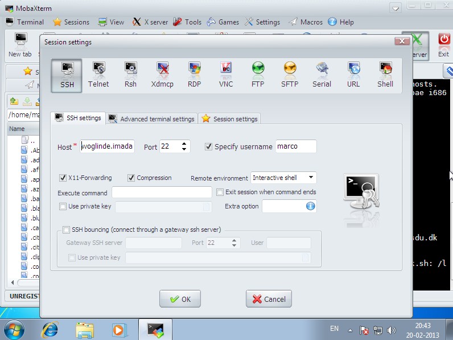The height and width of the screenshot is (340, 453).
Task: Select the SFTP session type
Action: click(290, 76)
